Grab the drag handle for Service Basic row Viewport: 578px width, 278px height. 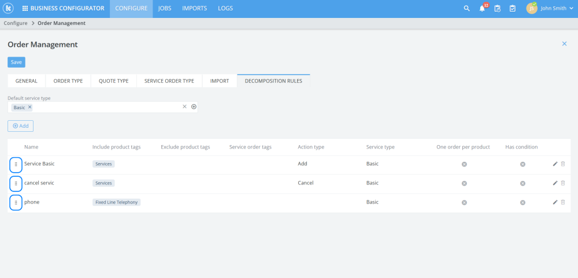(16, 164)
